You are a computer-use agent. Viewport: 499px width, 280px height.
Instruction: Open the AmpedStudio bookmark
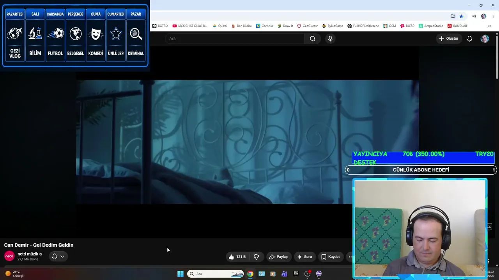coord(431,26)
